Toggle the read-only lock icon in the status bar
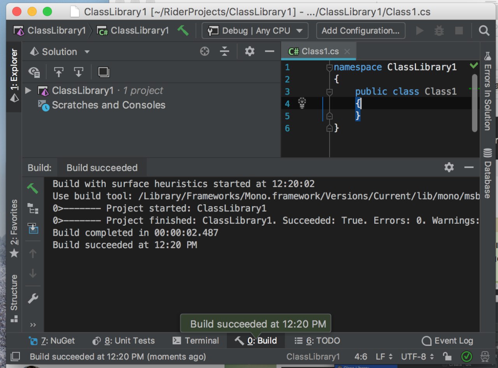The height and width of the screenshot is (368, 498). click(x=447, y=356)
